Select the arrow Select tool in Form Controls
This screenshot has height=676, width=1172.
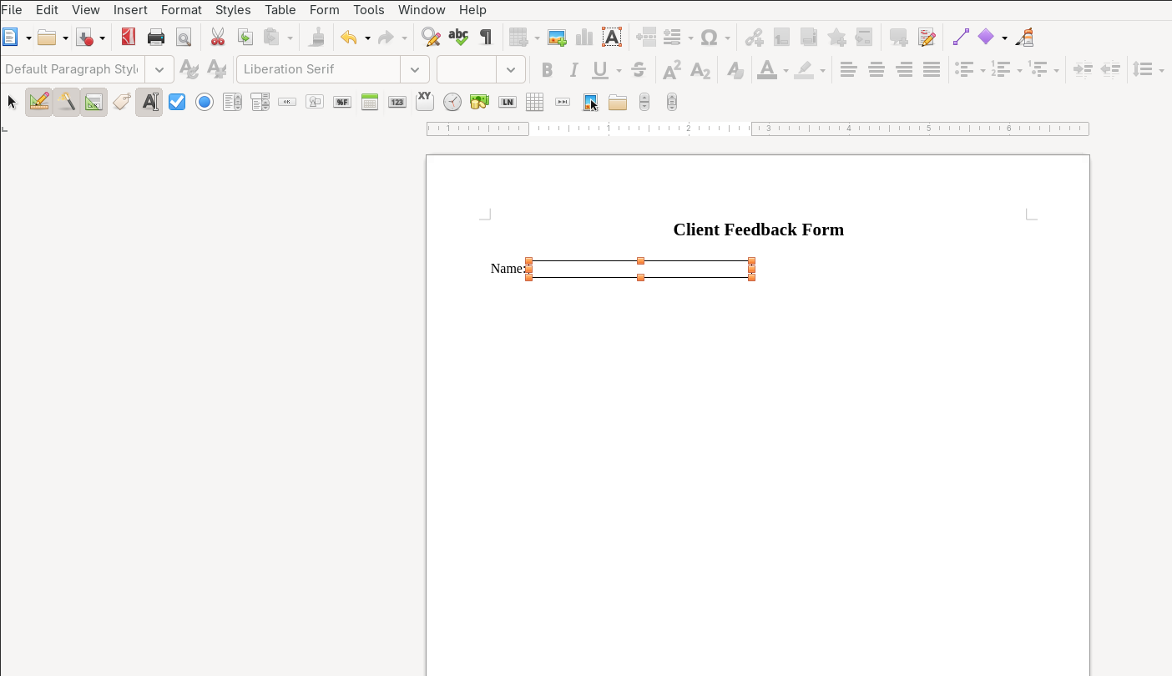point(12,102)
